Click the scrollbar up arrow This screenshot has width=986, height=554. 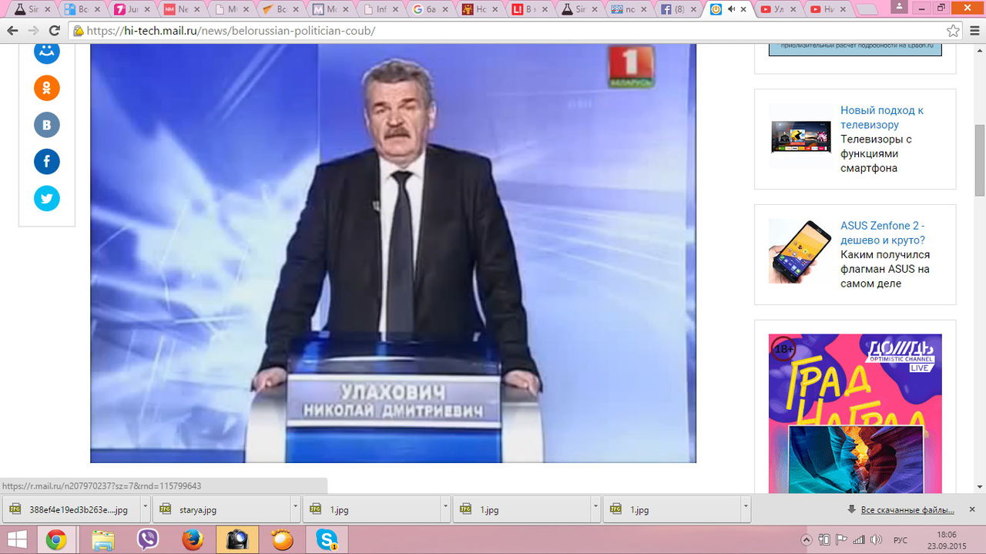coord(980,49)
